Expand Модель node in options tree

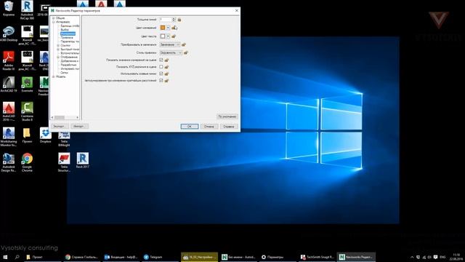coord(54,76)
